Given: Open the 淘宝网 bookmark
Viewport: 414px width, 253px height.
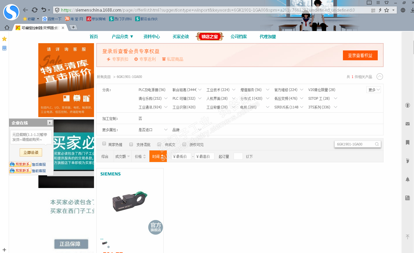Looking at the screenshot, I should pyautogui.click(x=74, y=19).
